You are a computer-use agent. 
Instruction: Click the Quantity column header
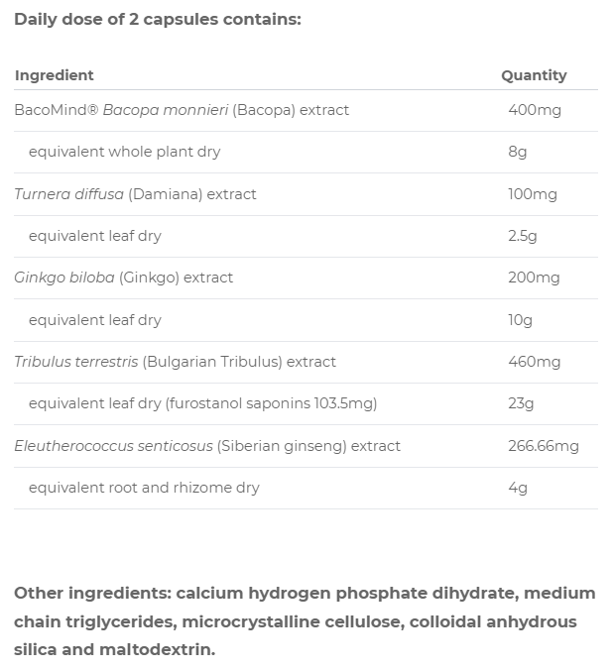[534, 75]
